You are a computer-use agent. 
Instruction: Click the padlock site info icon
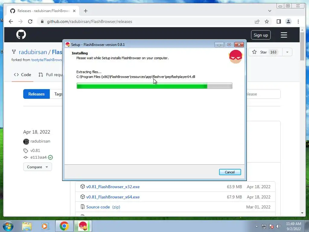click(42, 21)
